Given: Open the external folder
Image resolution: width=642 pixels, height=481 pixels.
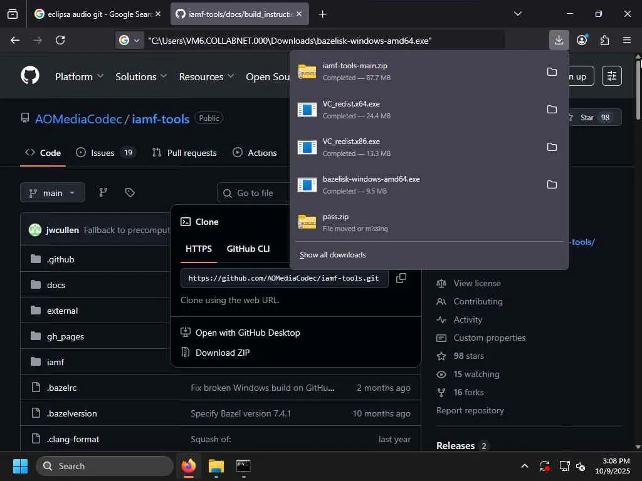Looking at the screenshot, I should coord(62,311).
